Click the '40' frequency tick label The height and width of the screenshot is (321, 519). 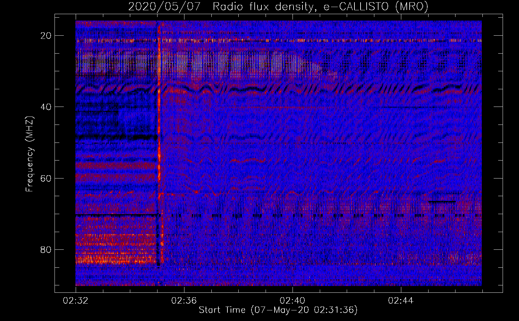coord(46,107)
